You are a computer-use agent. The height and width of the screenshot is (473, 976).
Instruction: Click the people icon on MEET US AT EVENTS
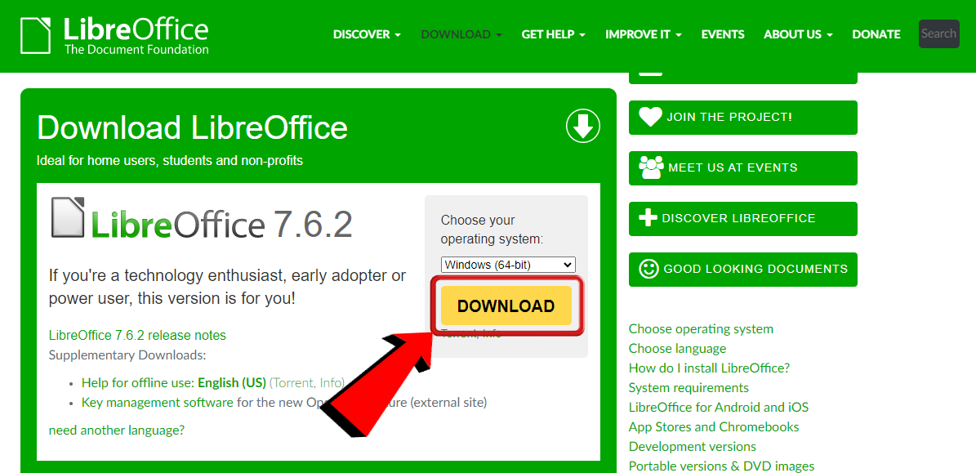[648, 167]
